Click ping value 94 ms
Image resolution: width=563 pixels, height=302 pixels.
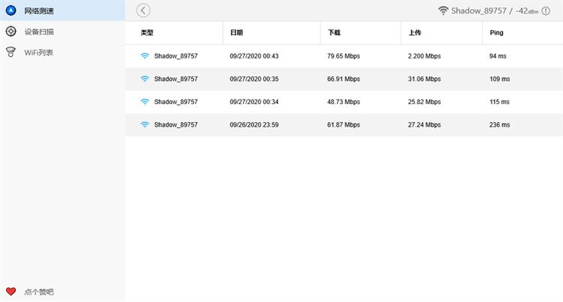pos(498,56)
